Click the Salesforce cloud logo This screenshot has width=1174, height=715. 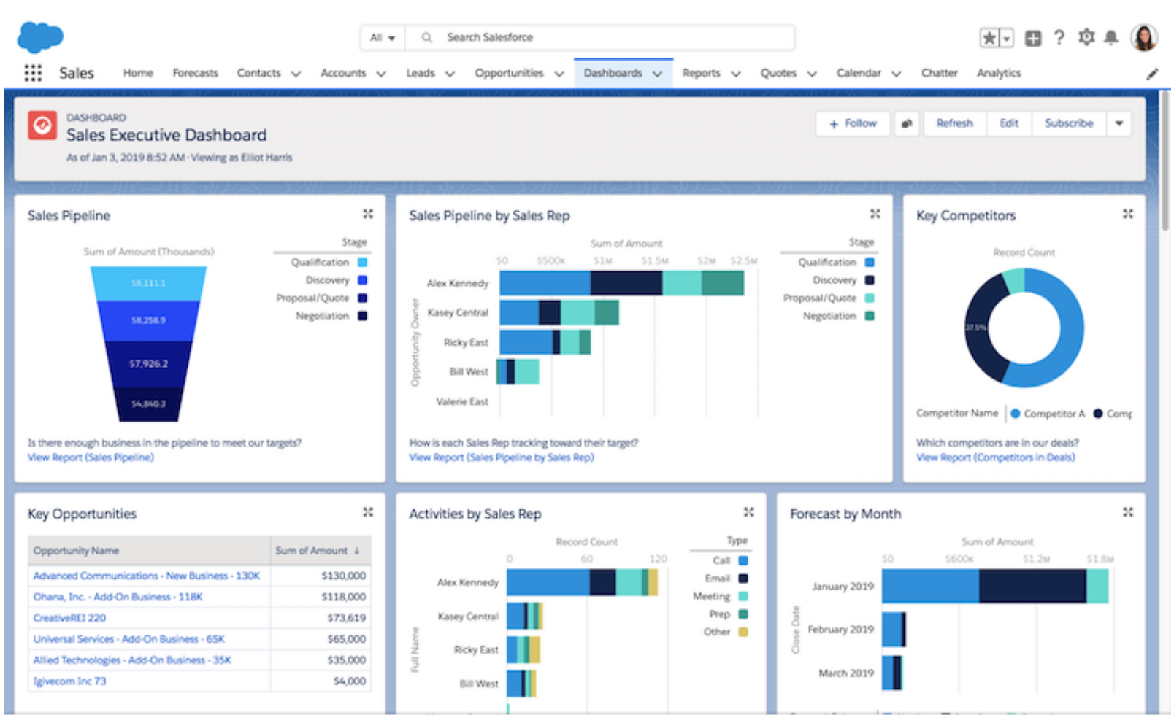point(40,37)
